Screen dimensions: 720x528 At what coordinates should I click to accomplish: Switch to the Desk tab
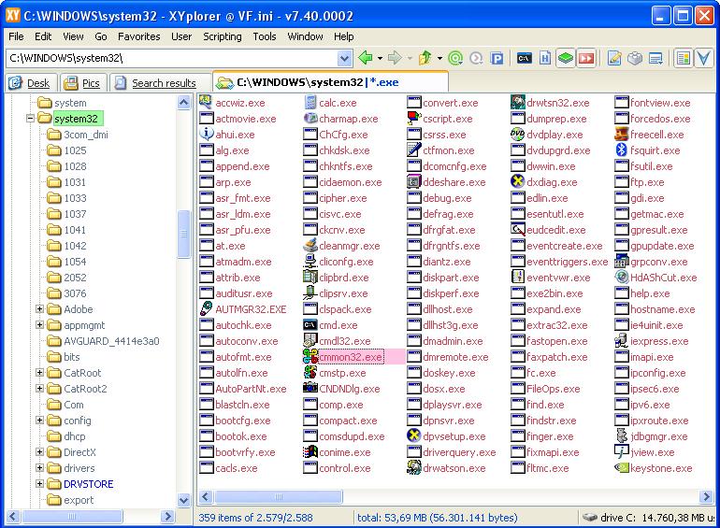[x=30, y=83]
